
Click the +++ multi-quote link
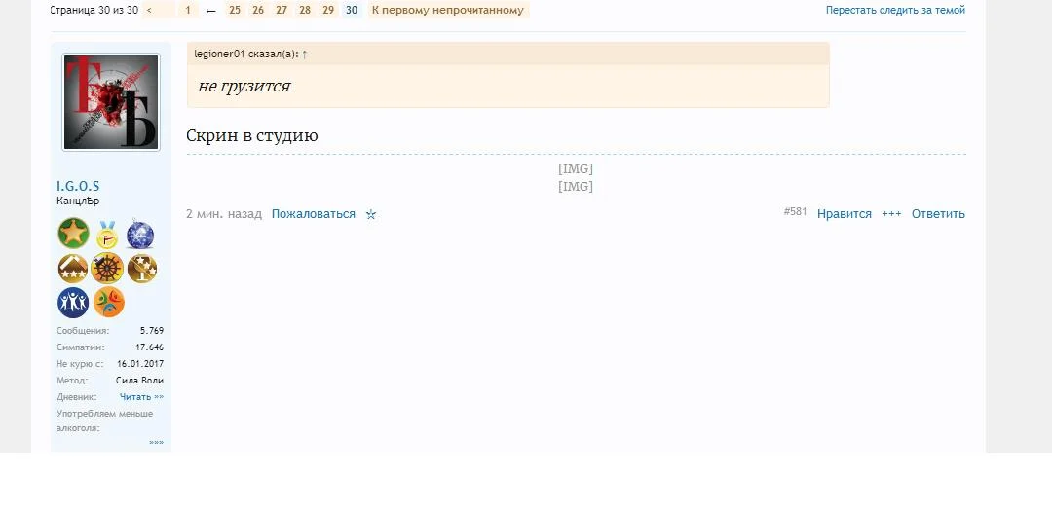click(891, 214)
